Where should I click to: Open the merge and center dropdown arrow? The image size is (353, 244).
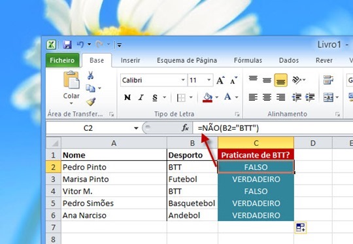pos(337,97)
